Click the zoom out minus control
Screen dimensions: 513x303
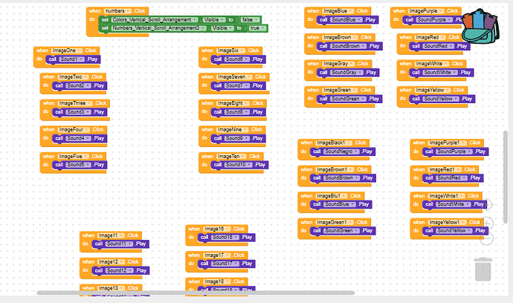tap(486, 239)
